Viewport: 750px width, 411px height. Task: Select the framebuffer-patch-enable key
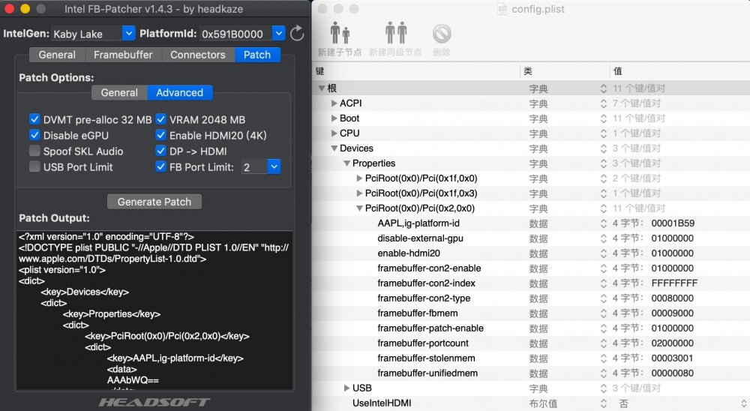[x=430, y=328]
